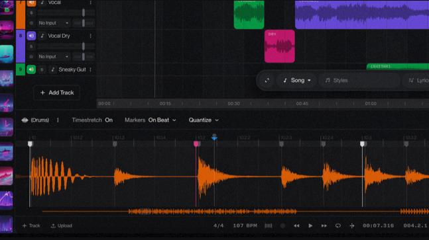Select the first white warp marker at 10

[30, 143]
